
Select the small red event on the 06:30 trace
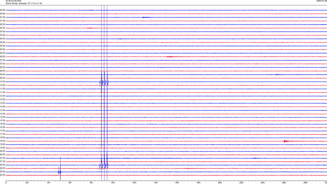170,57
